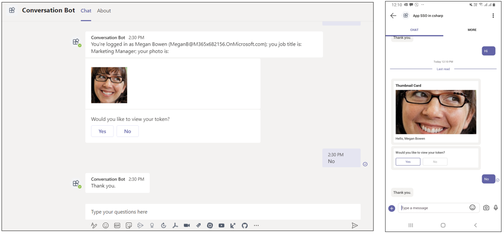Screen dimensions: 504x234
Task: Go back using the mobile back arrow
Action: [x=393, y=16]
